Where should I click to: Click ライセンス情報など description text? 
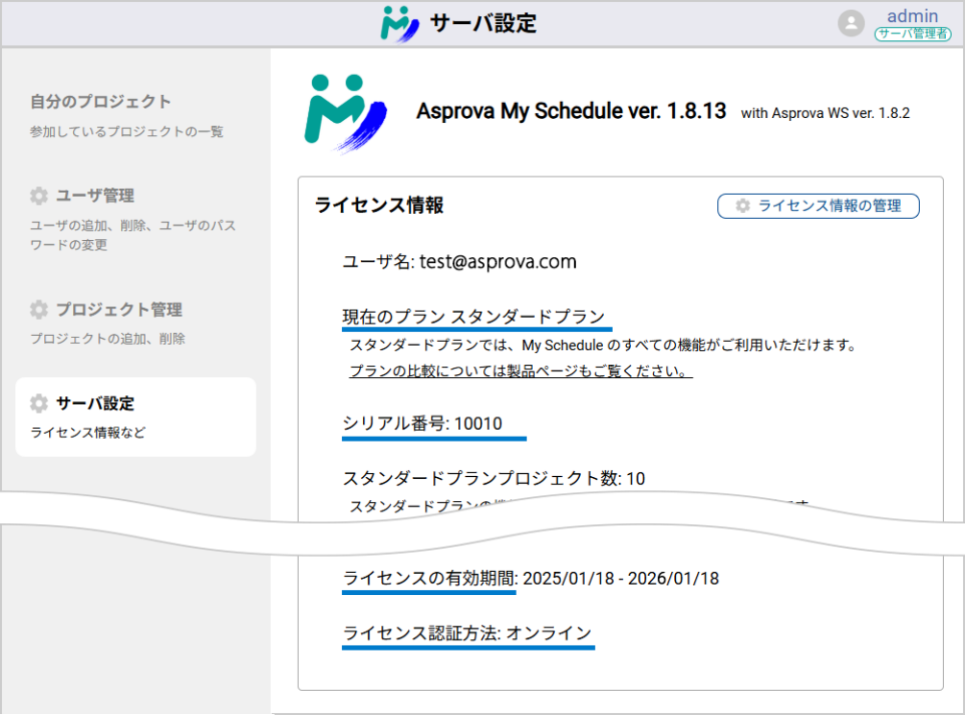tap(88, 433)
